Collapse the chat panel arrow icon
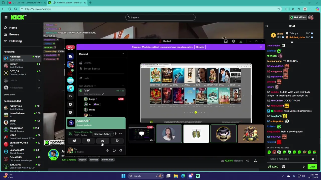The height and width of the screenshot is (180, 321). tap(267, 26)
